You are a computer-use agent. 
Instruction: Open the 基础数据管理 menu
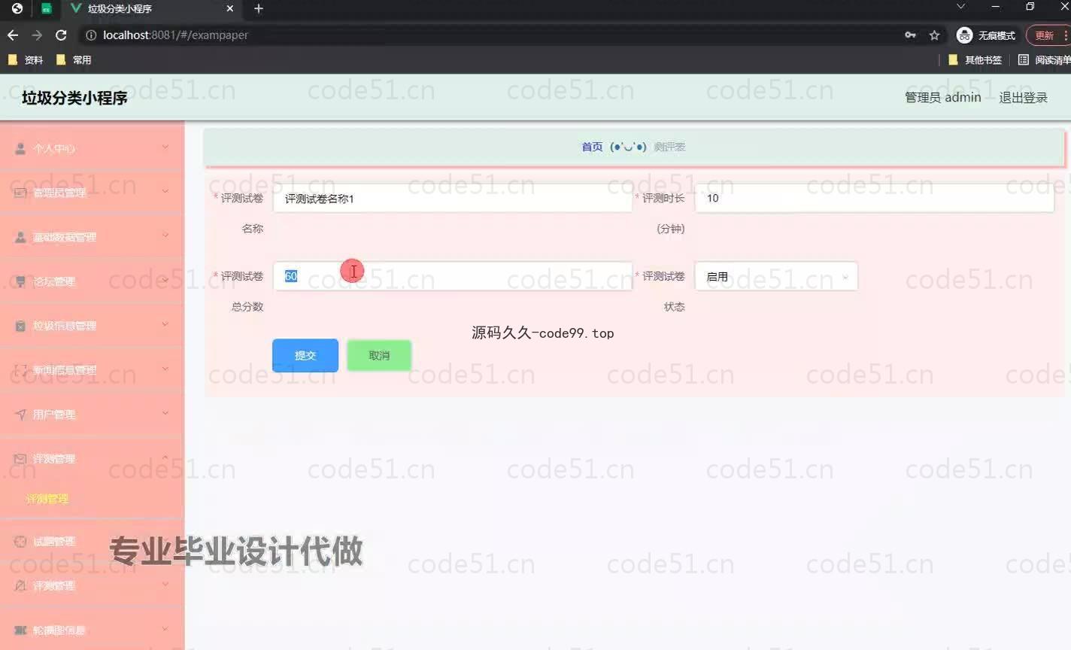(92, 238)
